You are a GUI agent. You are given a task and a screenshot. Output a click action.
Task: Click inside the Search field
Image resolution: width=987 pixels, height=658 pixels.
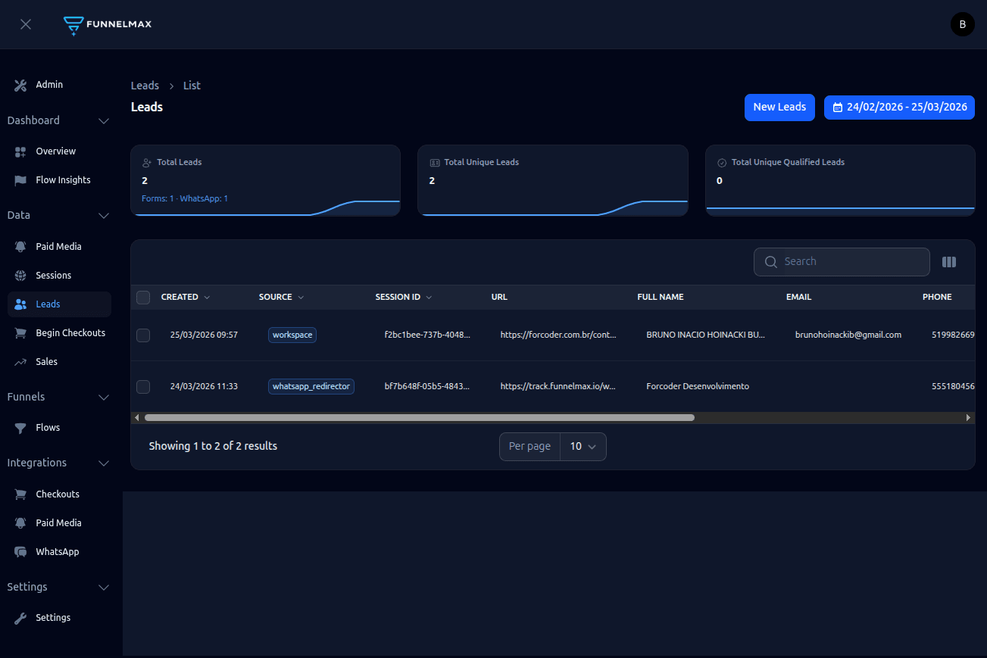(x=841, y=261)
